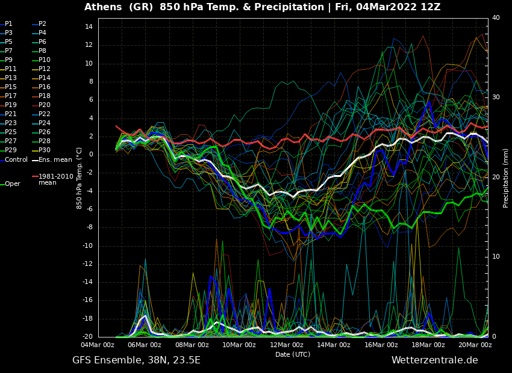This screenshot has height=373, width=512.
Task: Pick legend entry P11
Action: [x=10, y=69]
